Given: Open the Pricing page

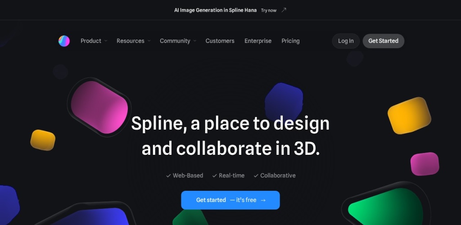Looking at the screenshot, I should point(290,41).
